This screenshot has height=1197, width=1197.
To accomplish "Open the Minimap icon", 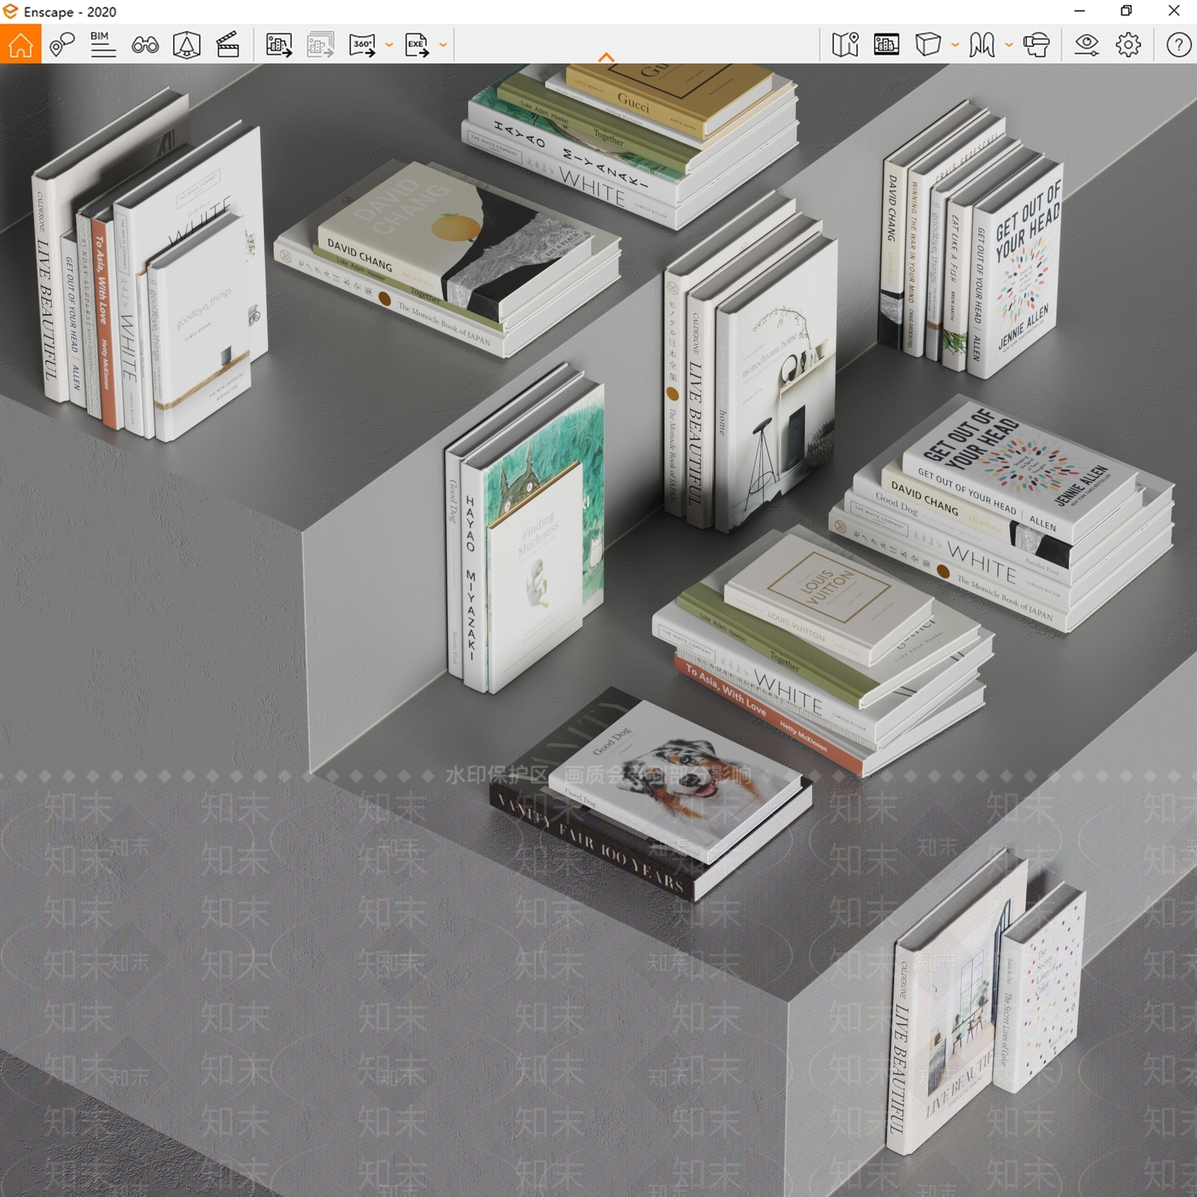I will [x=845, y=45].
